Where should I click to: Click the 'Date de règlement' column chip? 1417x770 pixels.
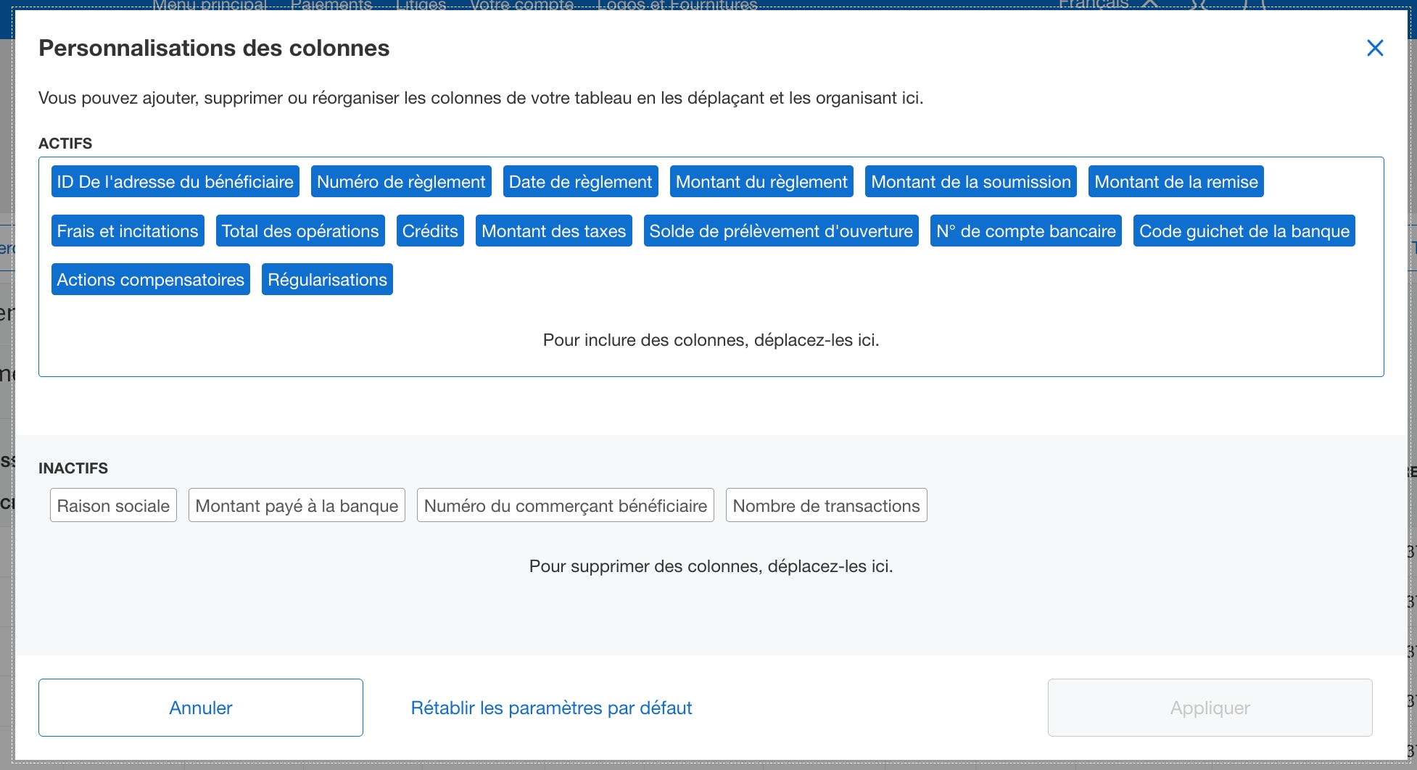pos(580,182)
